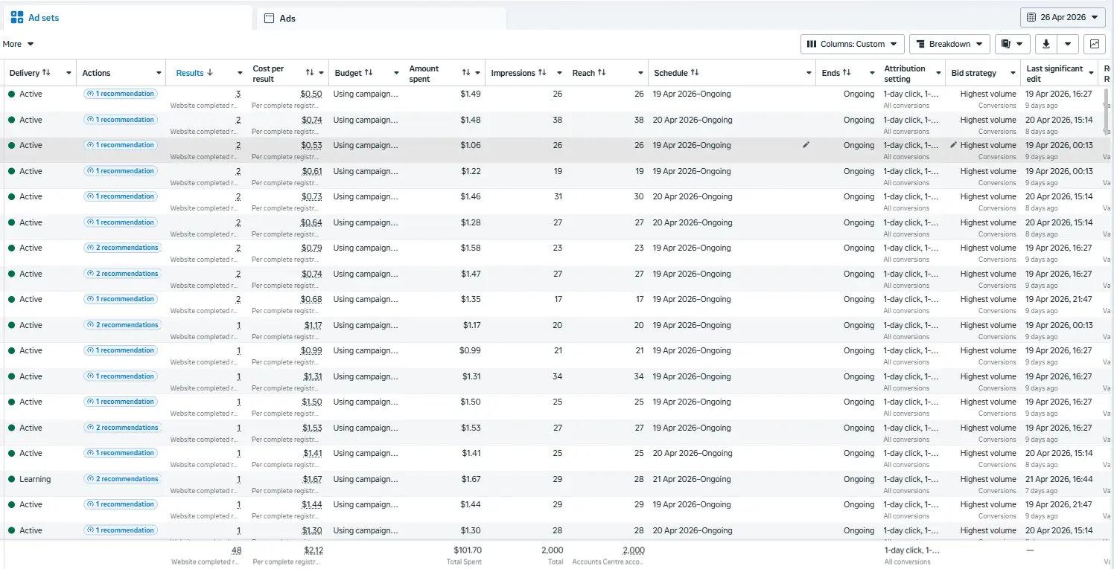Viewport: 1114px width, 569px height.
Task: Select the total spent $101.70 cell
Action: coord(467,550)
